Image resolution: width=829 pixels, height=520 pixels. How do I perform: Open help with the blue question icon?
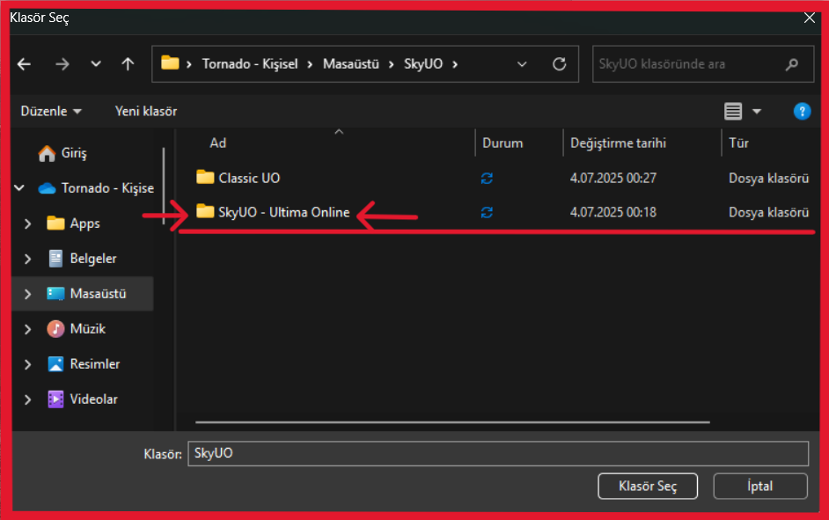pyautogui.click(x=802, y=112)
